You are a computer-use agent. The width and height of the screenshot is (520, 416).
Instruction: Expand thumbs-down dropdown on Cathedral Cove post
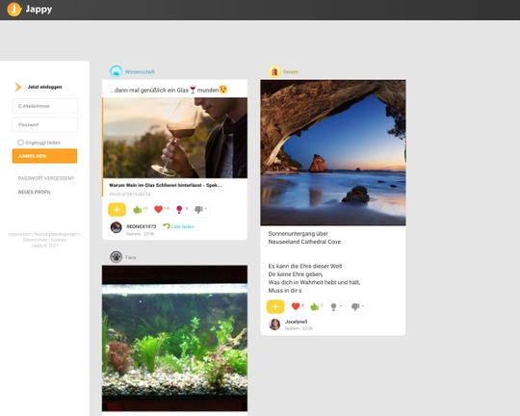[x=357, y=306]
